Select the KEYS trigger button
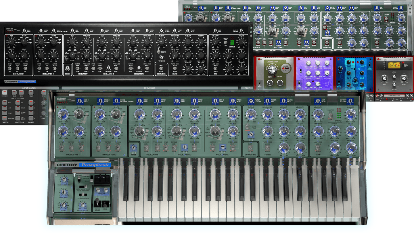This screenshot has width=414, height=233. tap(14, 93)
